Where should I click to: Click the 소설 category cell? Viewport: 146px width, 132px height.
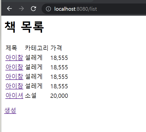pos(31,96)
